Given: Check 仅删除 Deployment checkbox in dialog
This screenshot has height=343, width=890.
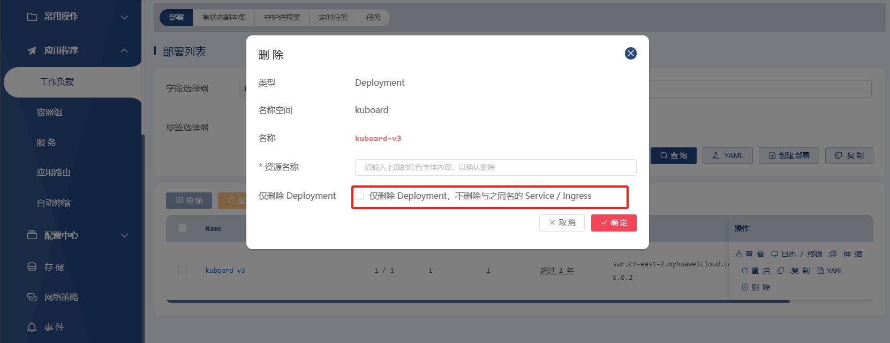Looking at the screenshot, I should 359,196.
